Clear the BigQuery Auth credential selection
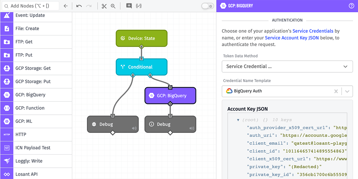 coord(336,91)
